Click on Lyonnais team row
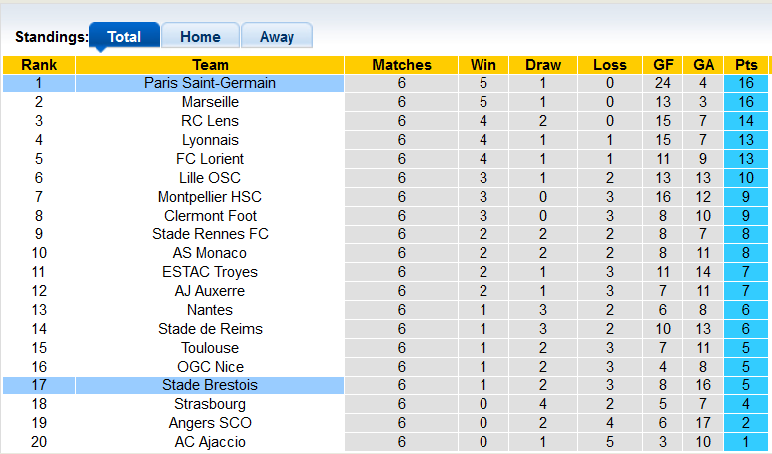 pos(210,140)
